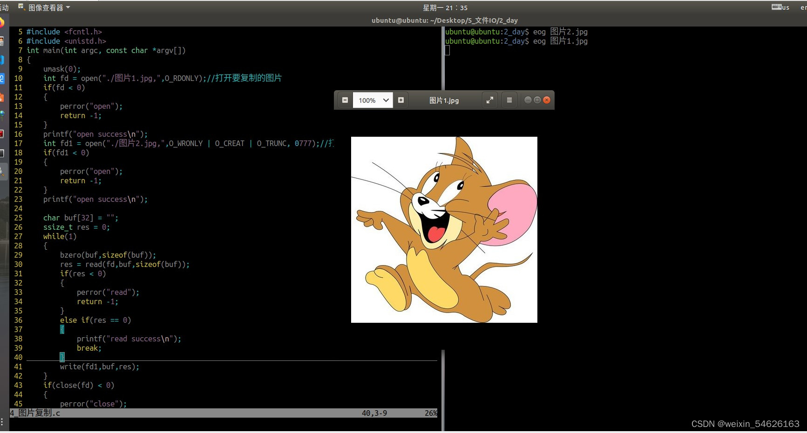
Task: Click vim status filename 4_图片复制.c
Action: coord(35,413)
